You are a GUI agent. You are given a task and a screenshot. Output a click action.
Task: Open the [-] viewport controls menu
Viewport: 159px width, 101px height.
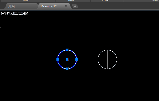pos(3,14)
